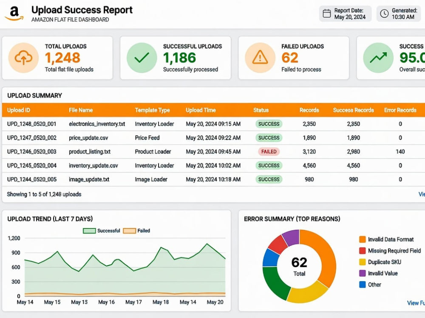Click the Generated 10:30 AM box
This screenshot has width=425, height=318.
coord(399,14)
